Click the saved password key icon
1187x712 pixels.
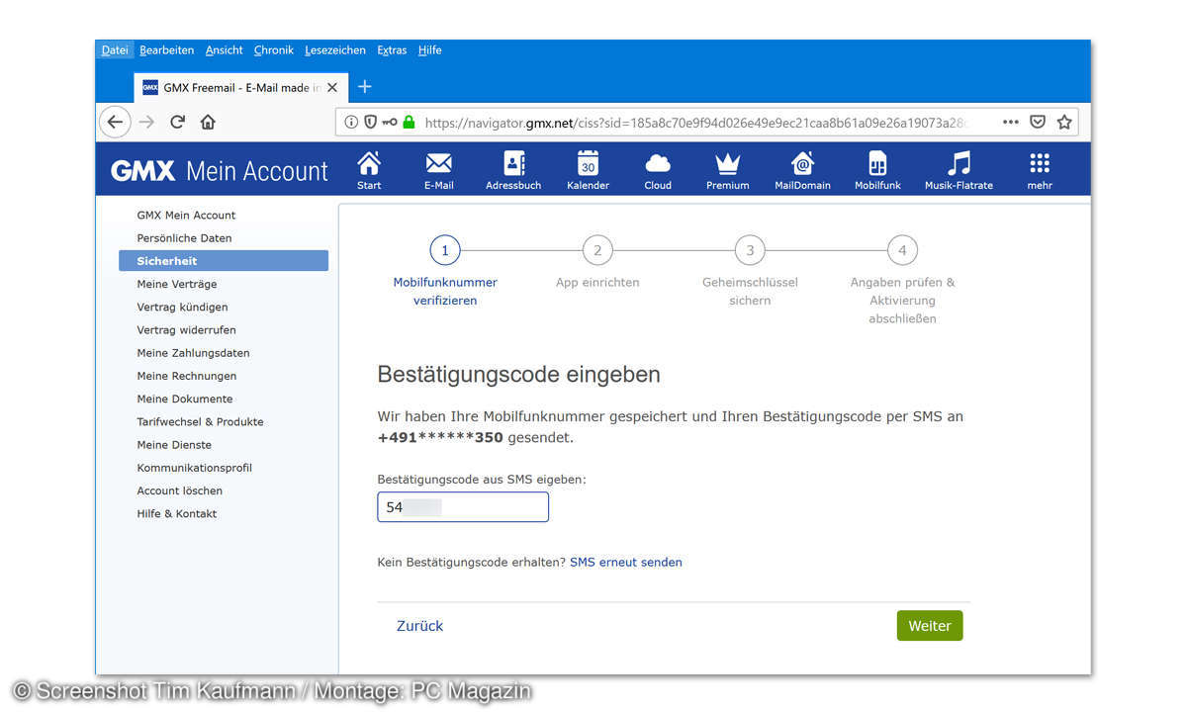point(389,123)
